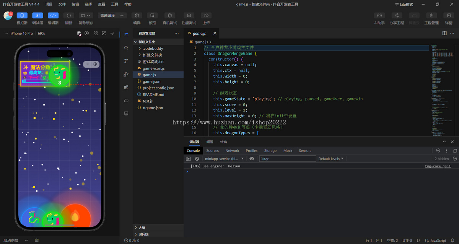Open the 项目 menu
The height and width of the screenshot is (244, 459).
49,4
